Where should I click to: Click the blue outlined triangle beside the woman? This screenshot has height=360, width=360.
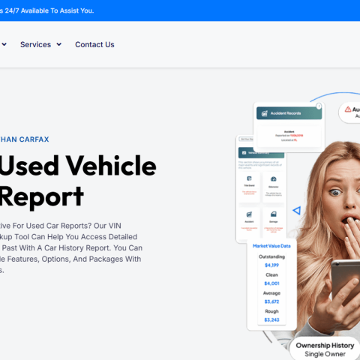click(297, 211)
